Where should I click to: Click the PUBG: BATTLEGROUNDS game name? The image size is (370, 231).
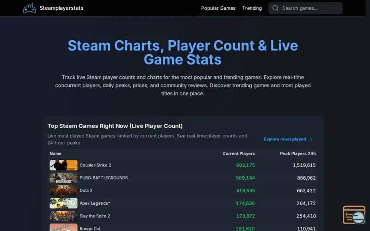(104, 178)
